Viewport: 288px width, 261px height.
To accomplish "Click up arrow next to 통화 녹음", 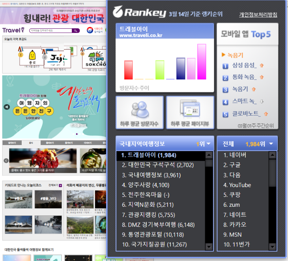I will click(x=262, y=77).
